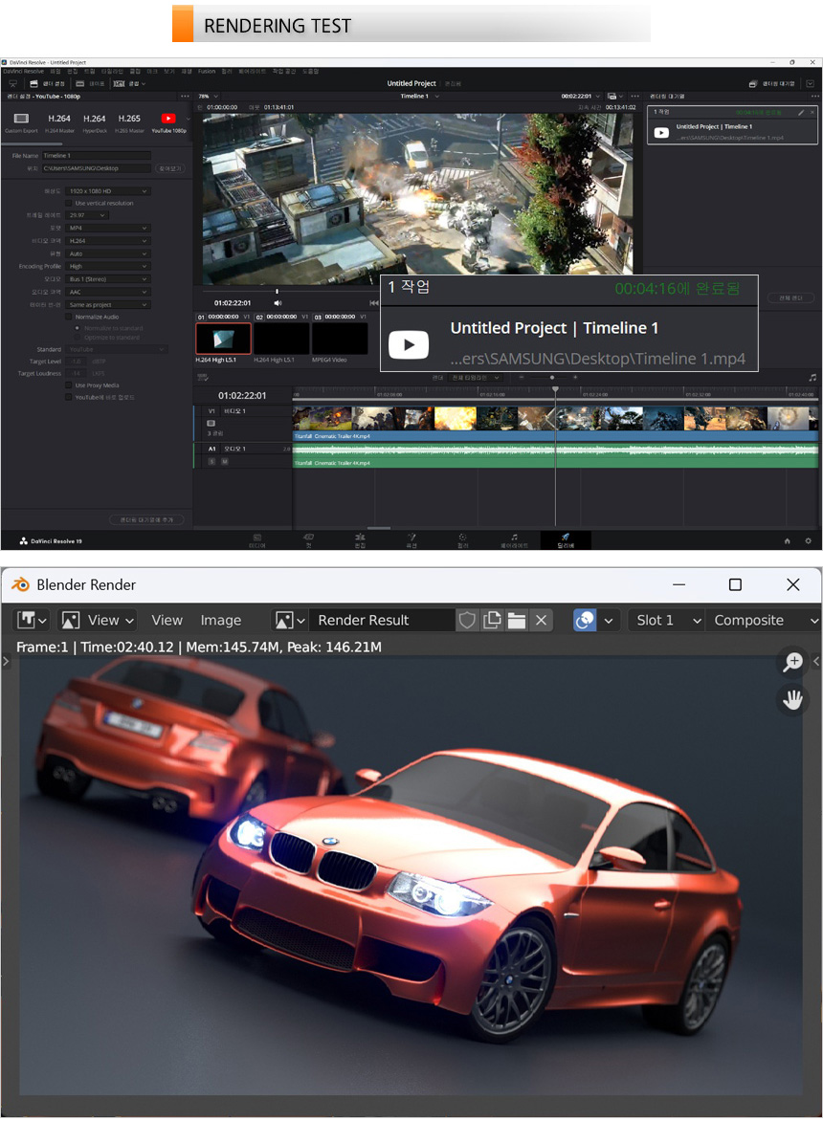This screenshot has height=1121, width=823.
Task: Click the zoom magnifier in Blender Render
Action: coord(792,662)
